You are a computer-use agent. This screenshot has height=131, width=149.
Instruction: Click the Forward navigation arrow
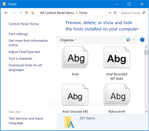coord(14,13)
